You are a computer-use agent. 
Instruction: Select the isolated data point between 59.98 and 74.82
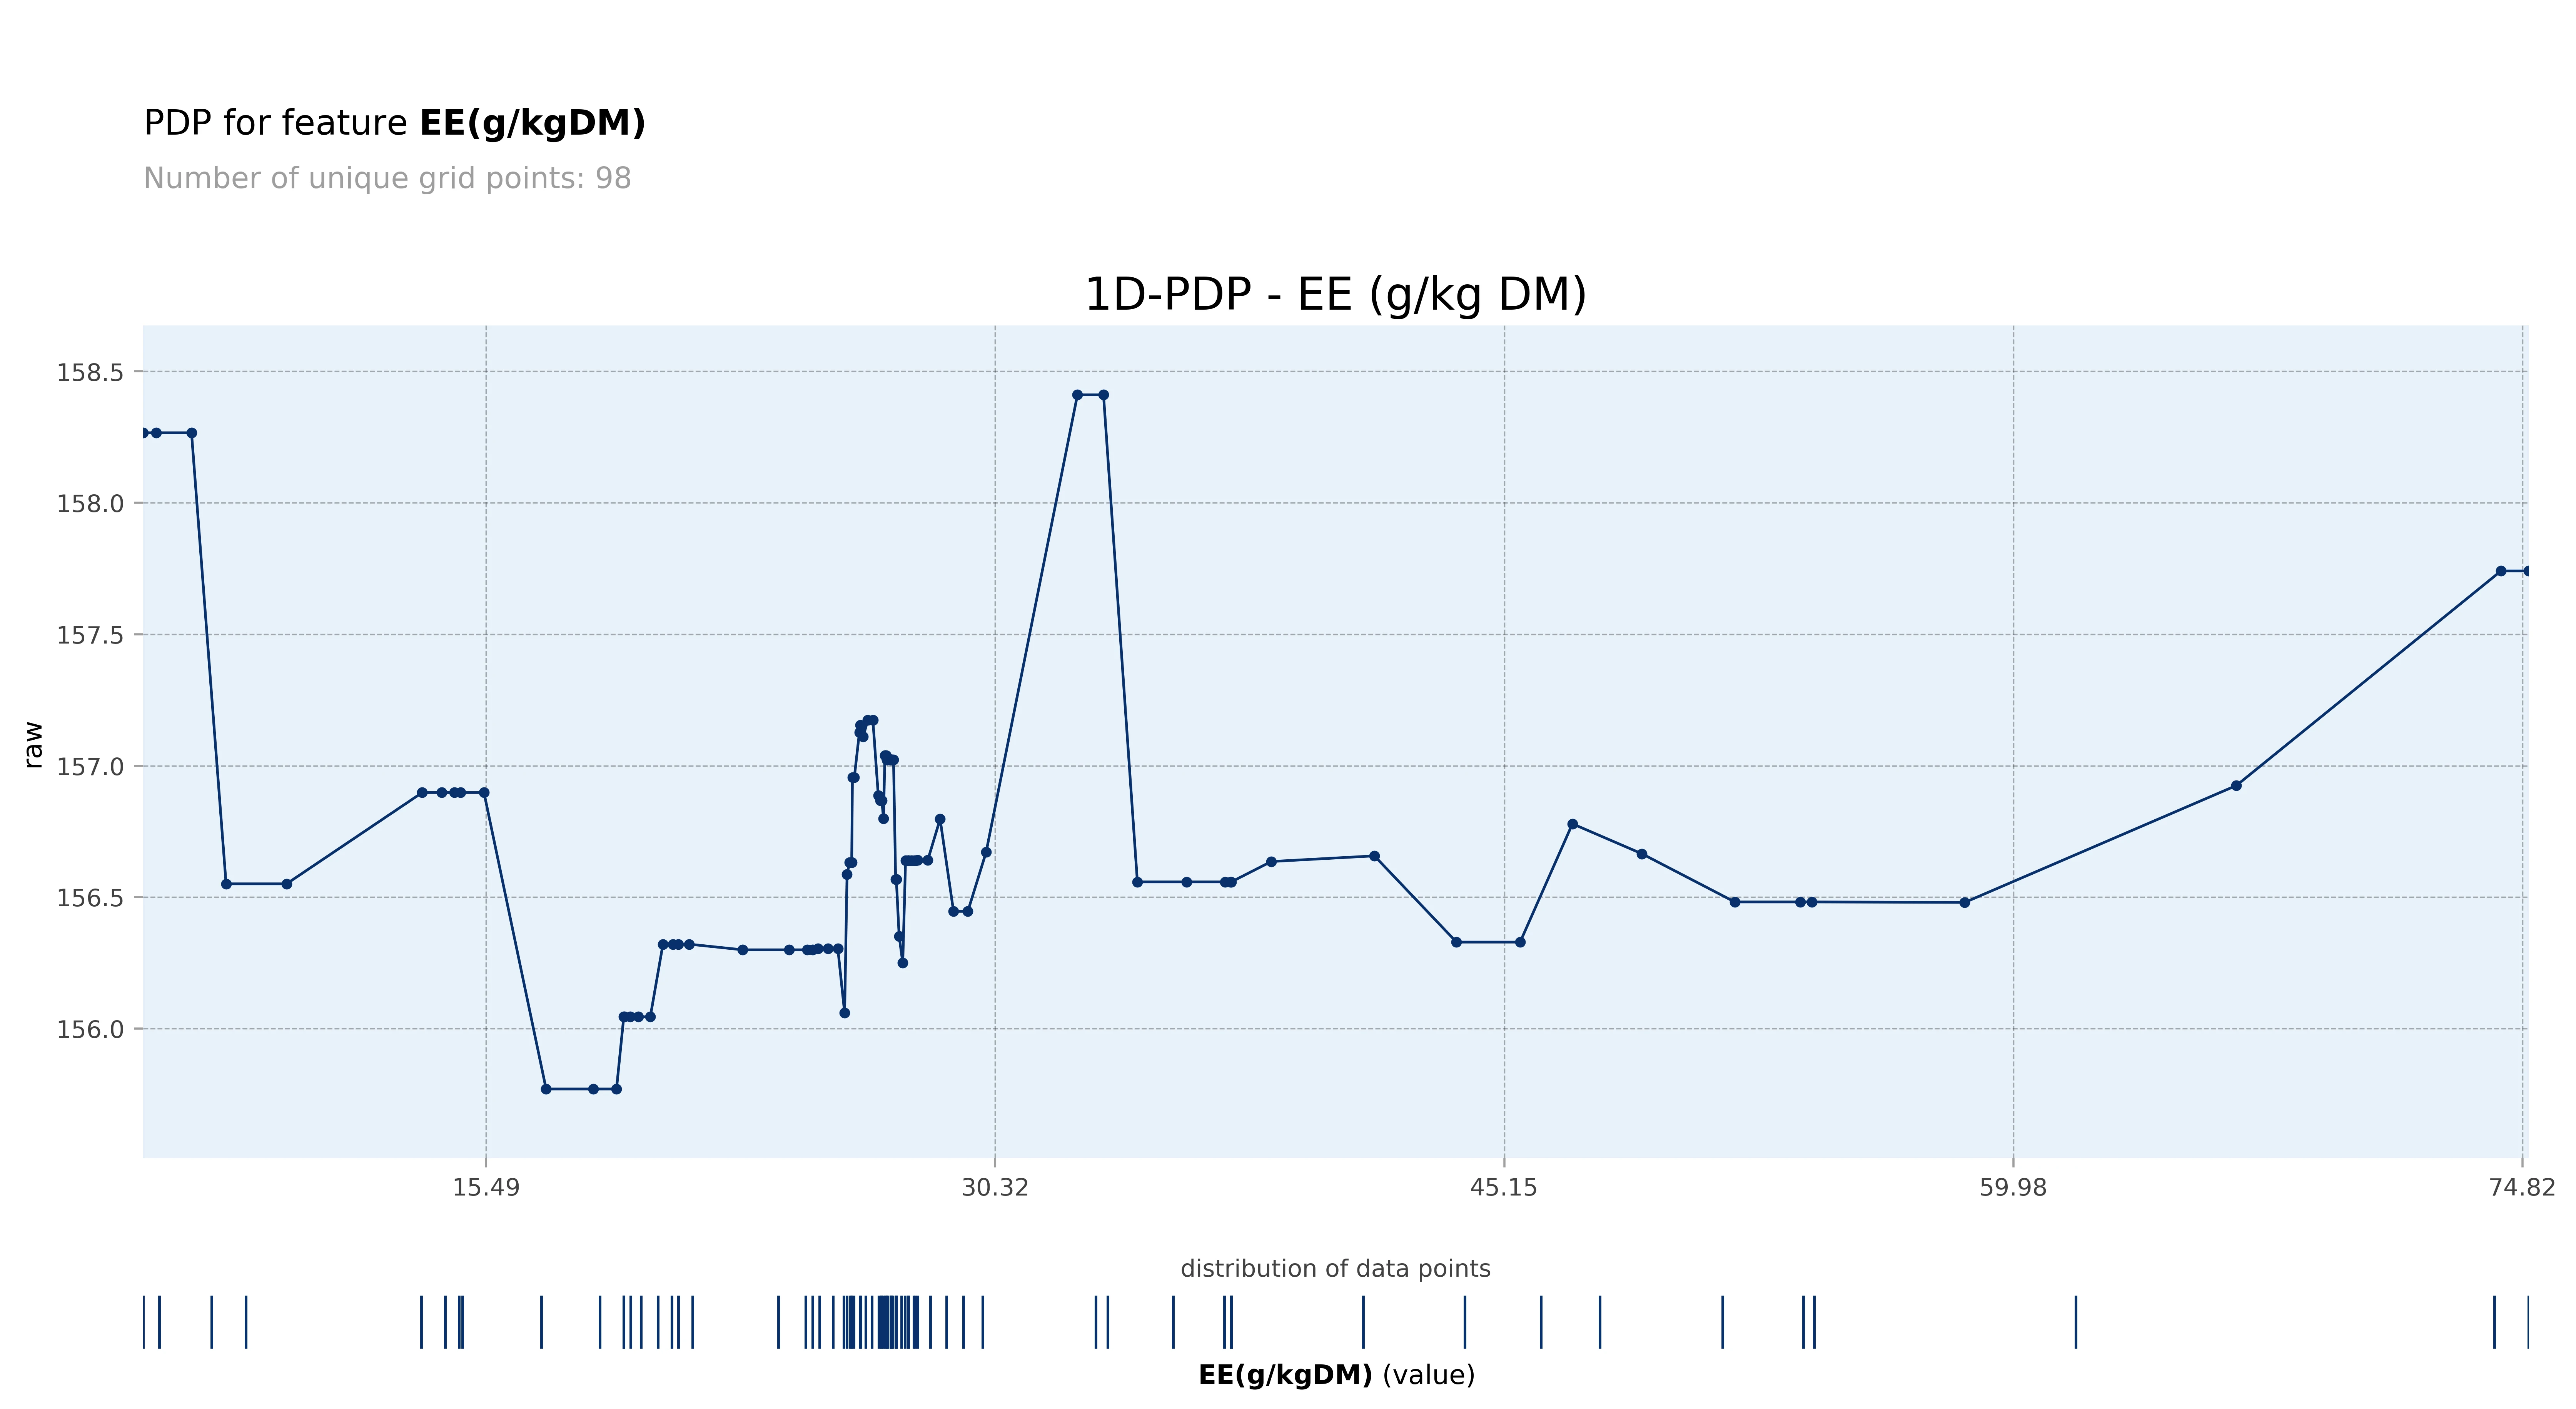2236,786
